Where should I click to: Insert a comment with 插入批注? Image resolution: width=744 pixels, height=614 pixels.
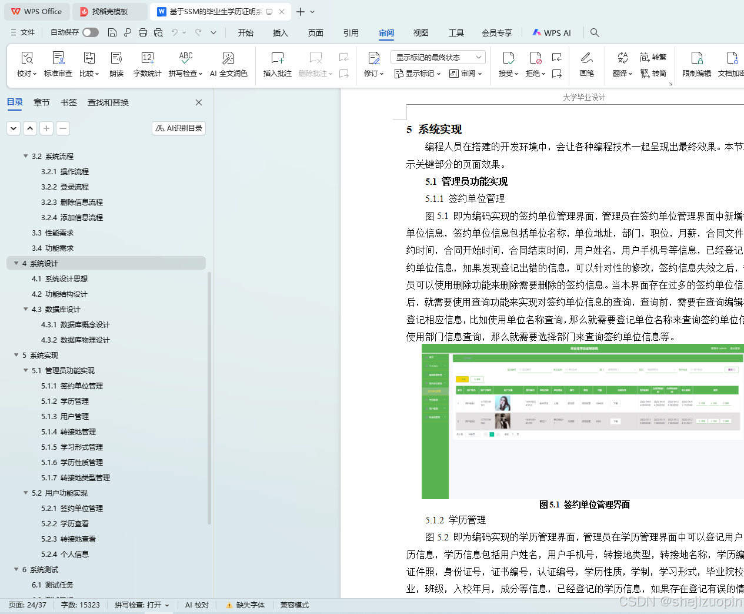276,64
